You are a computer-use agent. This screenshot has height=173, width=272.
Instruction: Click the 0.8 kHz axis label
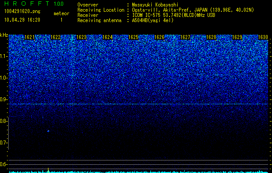(x=3, y=121)
